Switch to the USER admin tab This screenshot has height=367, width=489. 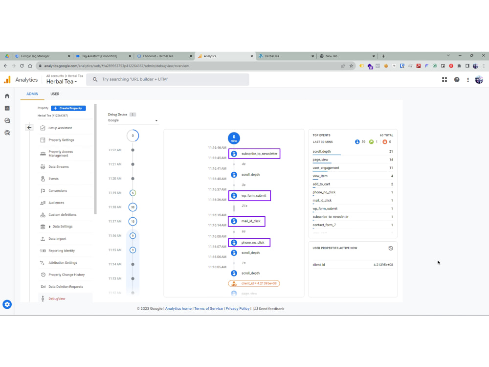coord(55,94)
